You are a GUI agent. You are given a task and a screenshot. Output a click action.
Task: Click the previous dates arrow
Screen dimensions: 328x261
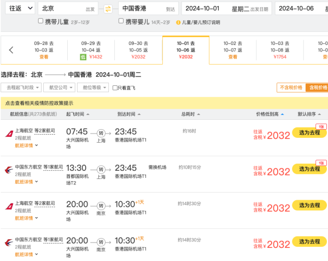click(x=11, y=50)
